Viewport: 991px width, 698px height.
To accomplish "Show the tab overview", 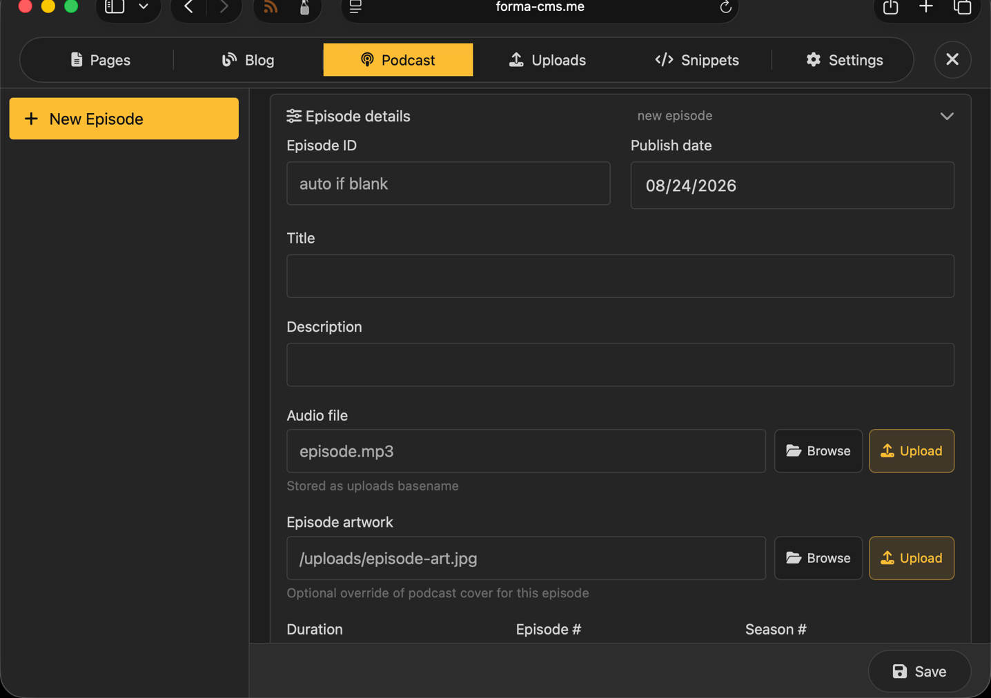I will click(x=962, y=7).
